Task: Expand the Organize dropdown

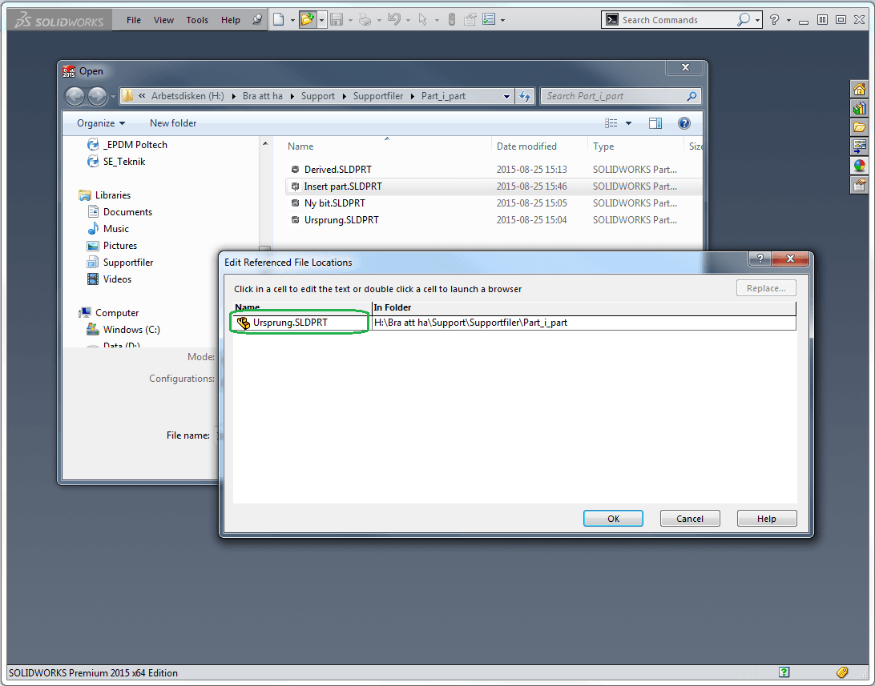Action: coord(101,123)
